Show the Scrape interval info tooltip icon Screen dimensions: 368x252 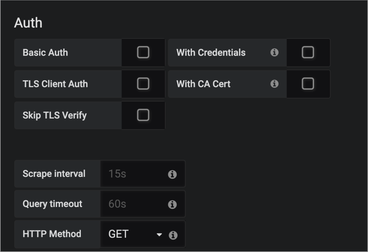click(x=172, y=174)
